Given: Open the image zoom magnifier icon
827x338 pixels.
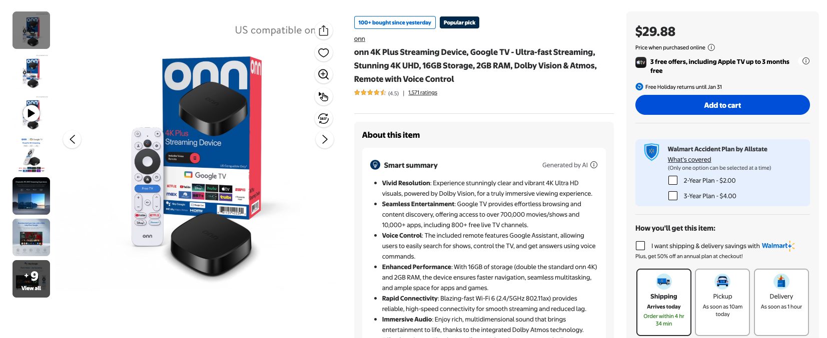Looking at the screenshot, I should coord(324,74).
